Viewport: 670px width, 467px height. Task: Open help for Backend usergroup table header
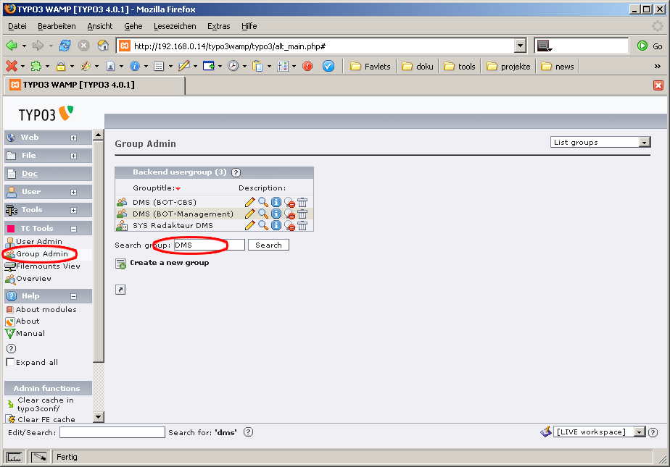coord(236,173)
